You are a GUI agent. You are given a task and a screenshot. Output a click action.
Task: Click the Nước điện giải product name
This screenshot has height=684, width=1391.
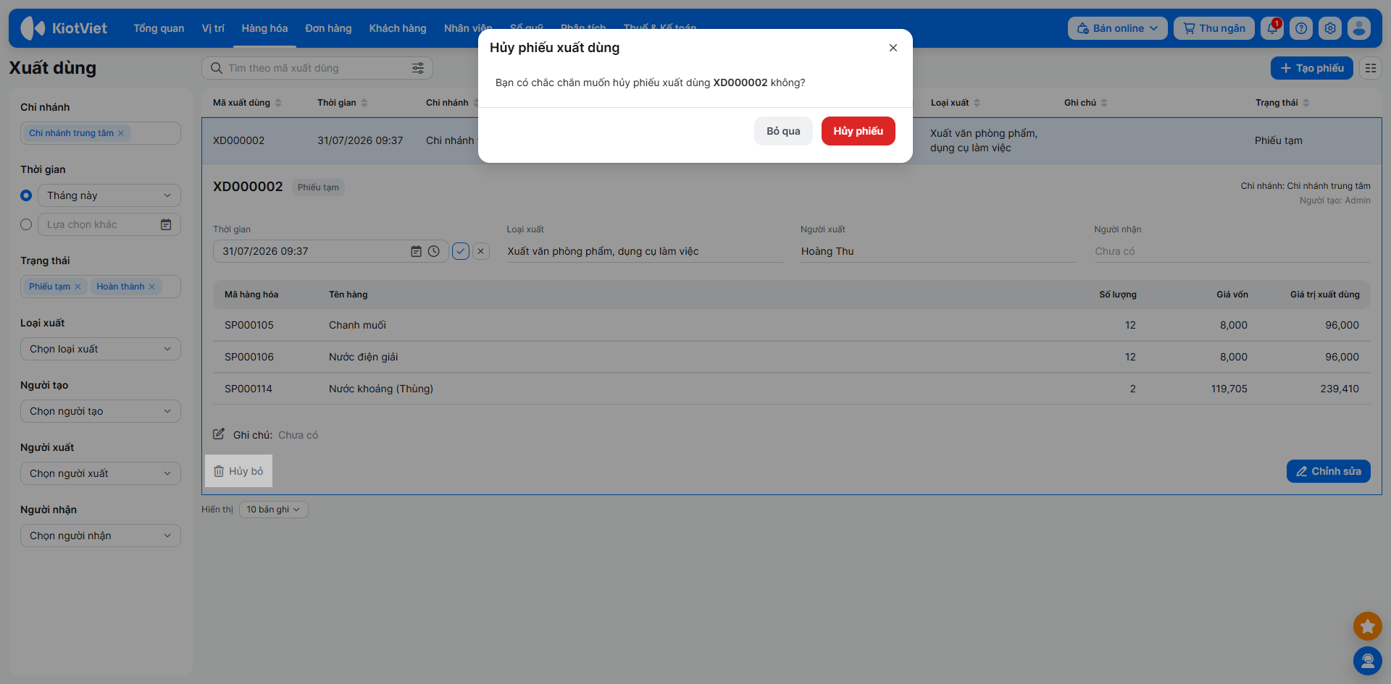point(364,357)
